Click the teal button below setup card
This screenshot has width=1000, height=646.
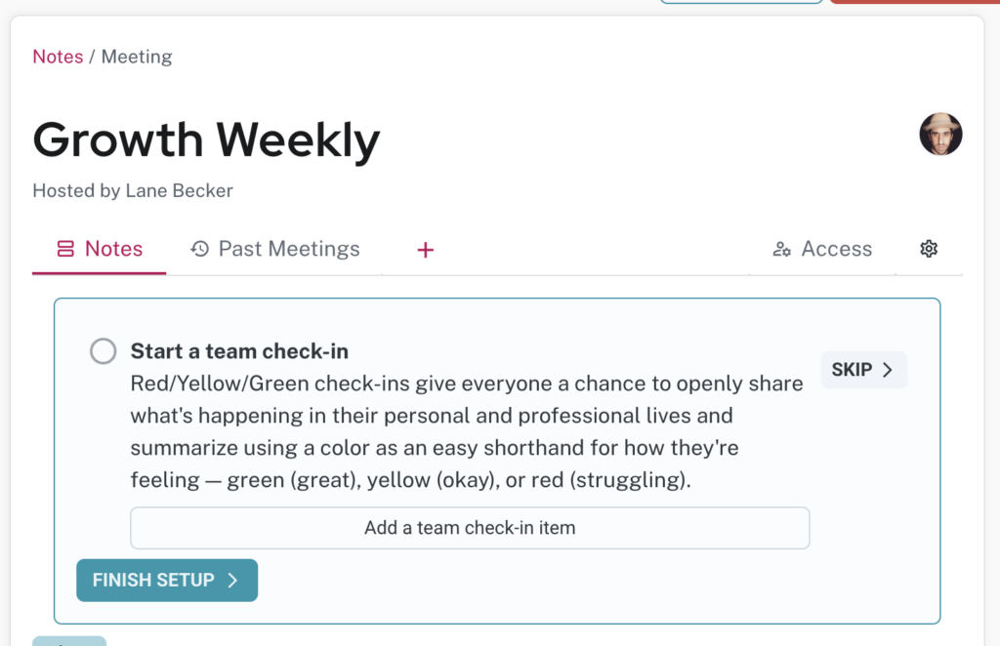coord(69,641)
